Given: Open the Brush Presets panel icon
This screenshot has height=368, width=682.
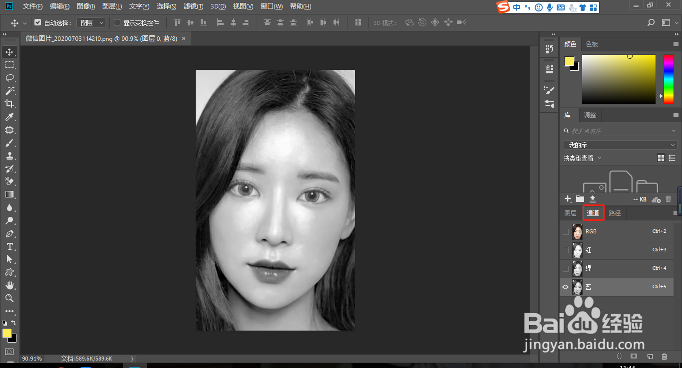Looking at the screenshot, I should (550, 104).
